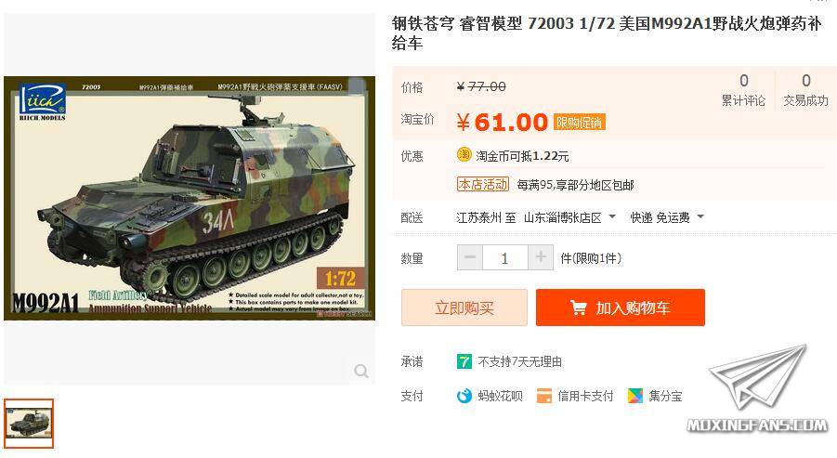
Task: Open the delivery destination dropdown 山东淄博张店区
Action: (570, 217)
